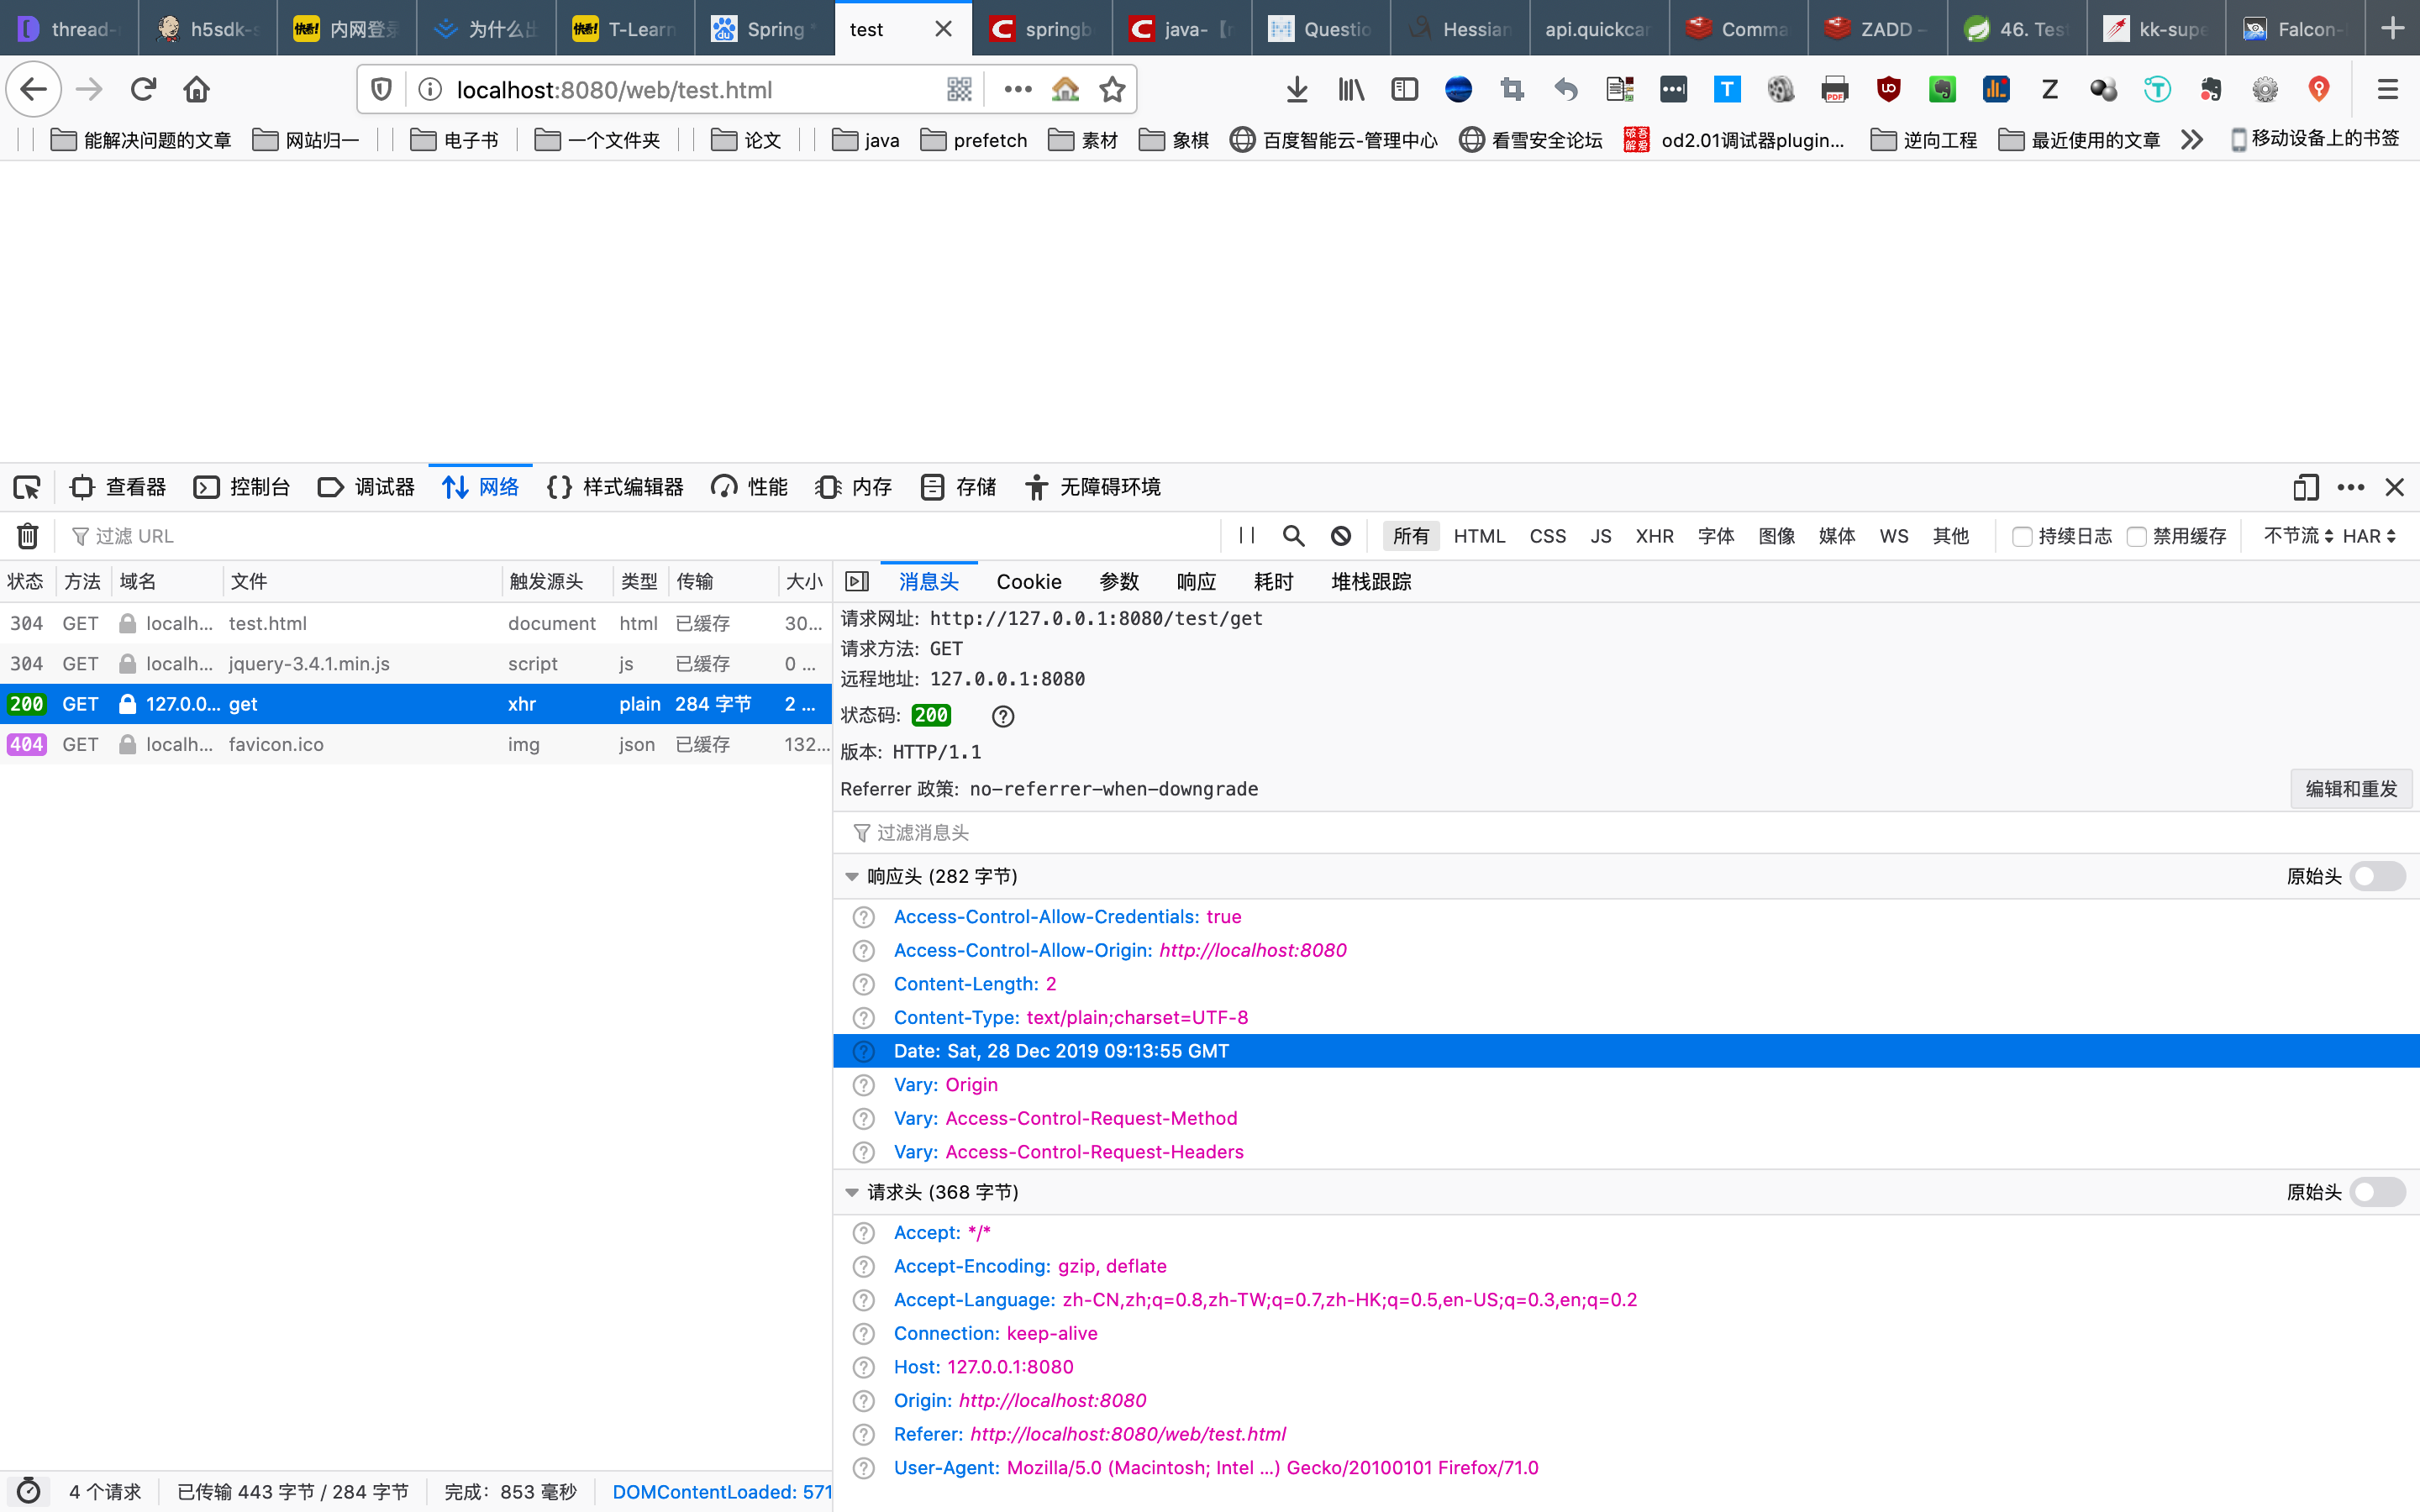Click the element picker icon in devtools
The height and width of the screenshot is (1512, 2420).
(x=27, y=487)
